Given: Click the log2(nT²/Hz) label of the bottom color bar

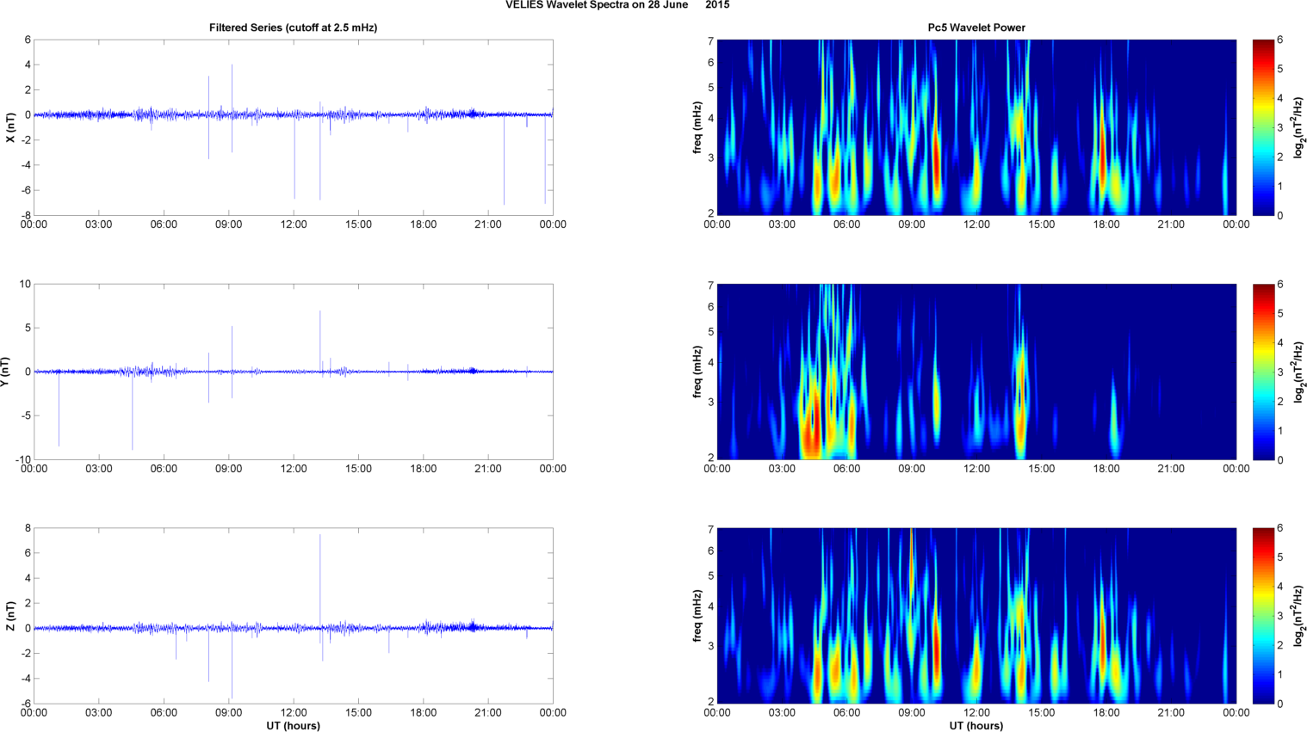Looking at the screenshot, I should tap(1299, 616).
